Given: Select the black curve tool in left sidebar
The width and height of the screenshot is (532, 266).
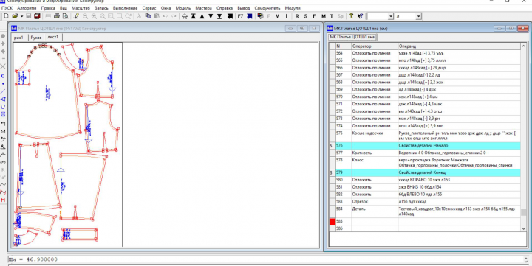Looking at the screenshot, I should click(3, 185).
